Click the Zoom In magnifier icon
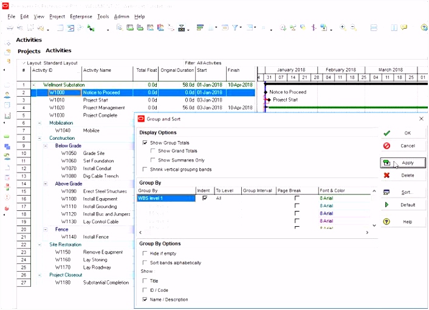429x310 pixels. point(343,27)
